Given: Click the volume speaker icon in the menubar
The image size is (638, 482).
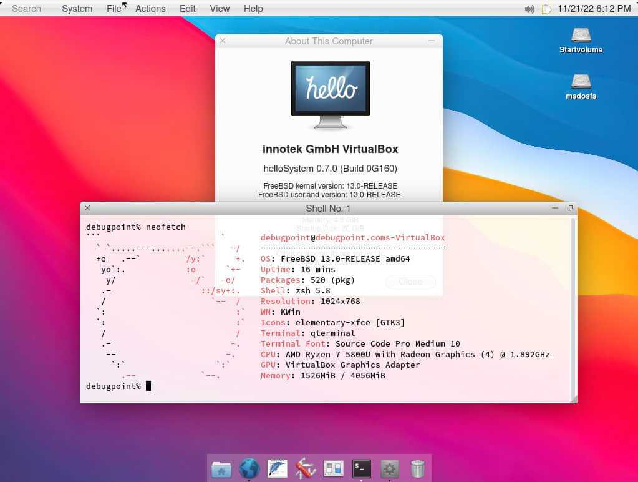Looking at the screenshot, I should tap(529, 8).
